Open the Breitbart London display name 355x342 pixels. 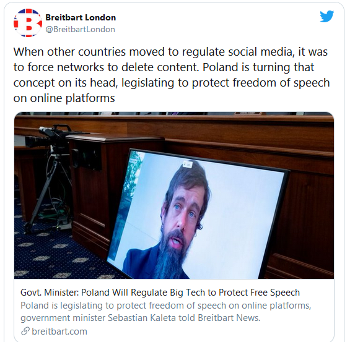click(x=81, y=17)
